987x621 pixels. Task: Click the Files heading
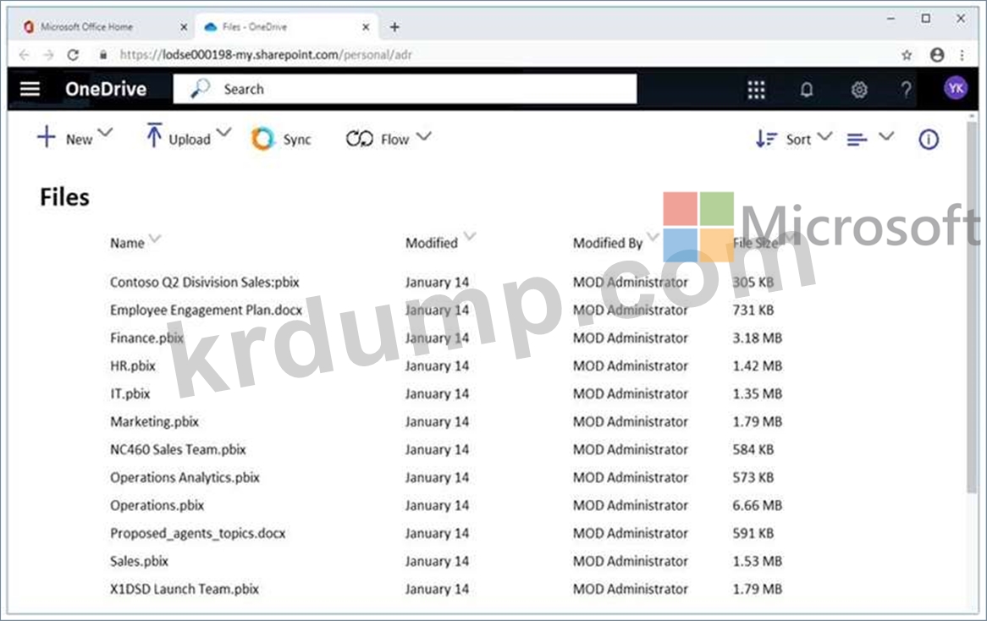[65, 197]
